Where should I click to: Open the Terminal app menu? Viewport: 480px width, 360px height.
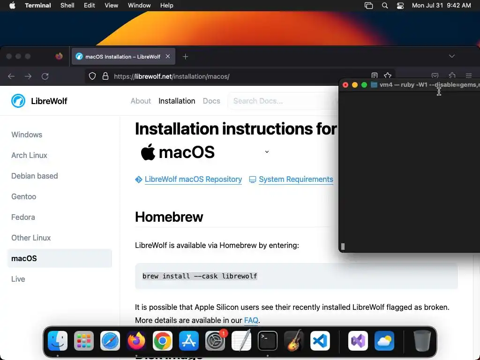[37, 6]
